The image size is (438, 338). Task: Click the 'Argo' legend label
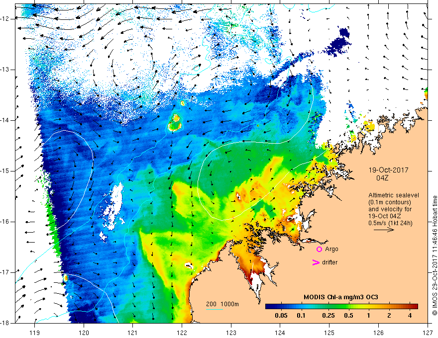pyautogui.click(x=331, y=249)
